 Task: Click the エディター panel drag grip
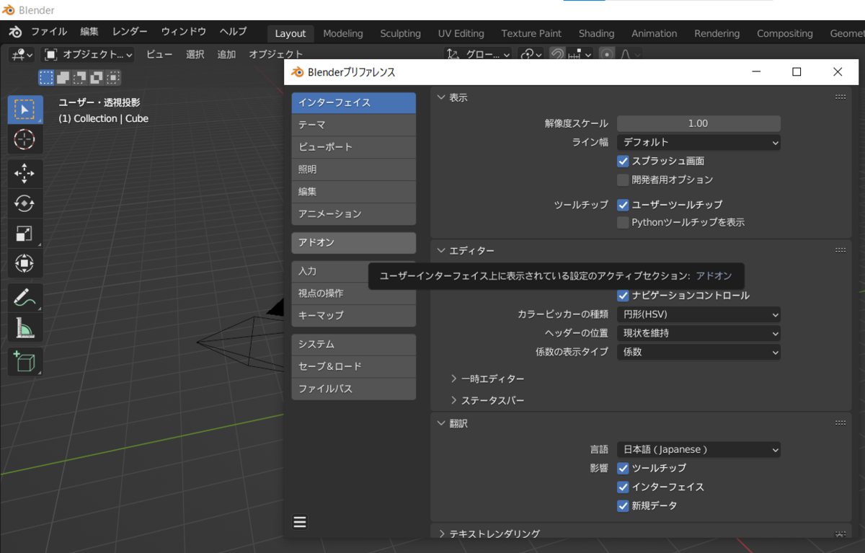click(840, 250)
